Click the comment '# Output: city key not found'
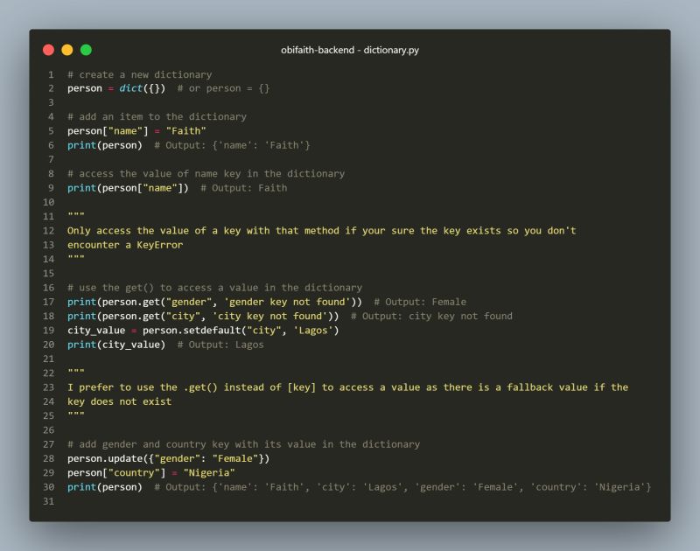Image resolution: width=700 pixels, height=551 pixels. pyautogui.click(x=431, y=317)
